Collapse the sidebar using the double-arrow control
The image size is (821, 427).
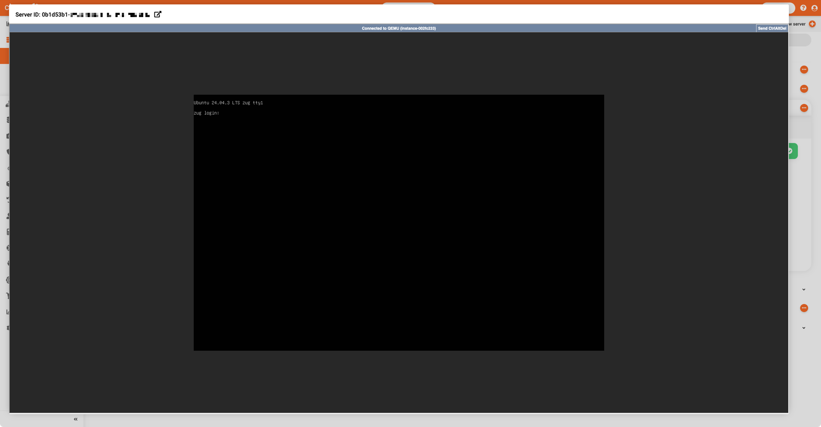coord(75,419)
